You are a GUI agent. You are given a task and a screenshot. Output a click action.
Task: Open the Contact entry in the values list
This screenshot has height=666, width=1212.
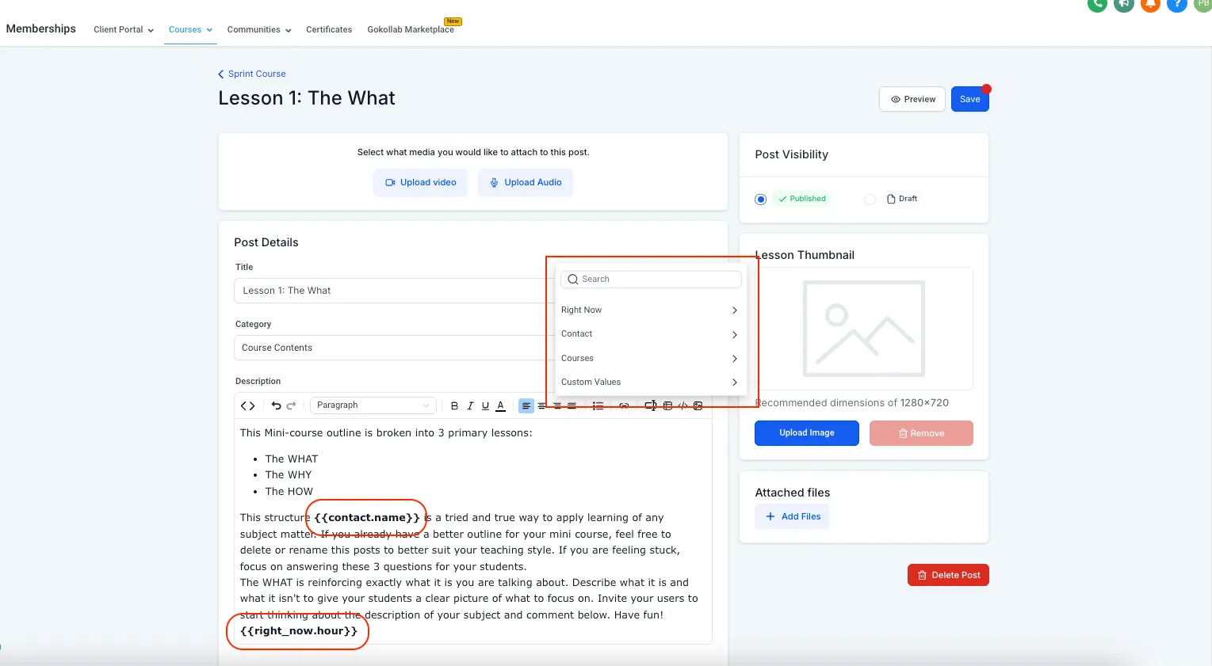pyautogui.click(x=650, y=334)
